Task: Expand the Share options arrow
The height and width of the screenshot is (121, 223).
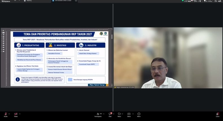Action: tap(133, 114)
